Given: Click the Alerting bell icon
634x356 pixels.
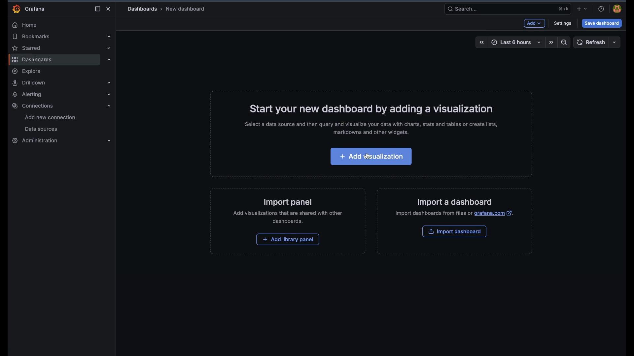Looking at the screenshot, I should tap(15, 94).
